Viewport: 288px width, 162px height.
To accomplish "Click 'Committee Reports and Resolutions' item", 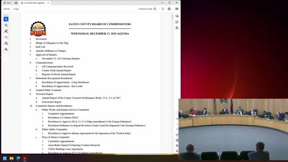I will point(54,106).
